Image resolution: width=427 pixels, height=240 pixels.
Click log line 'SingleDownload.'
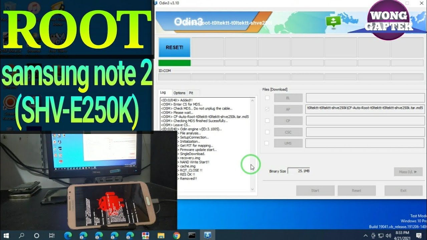(x=193, y=154)
